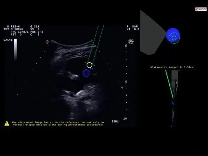Click the CA541 probe label

click(8, 40)
